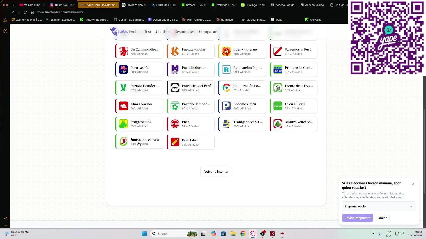Click the TuVoto Perú site logo
The image size is (426, 239).
[x=123, y=31]
